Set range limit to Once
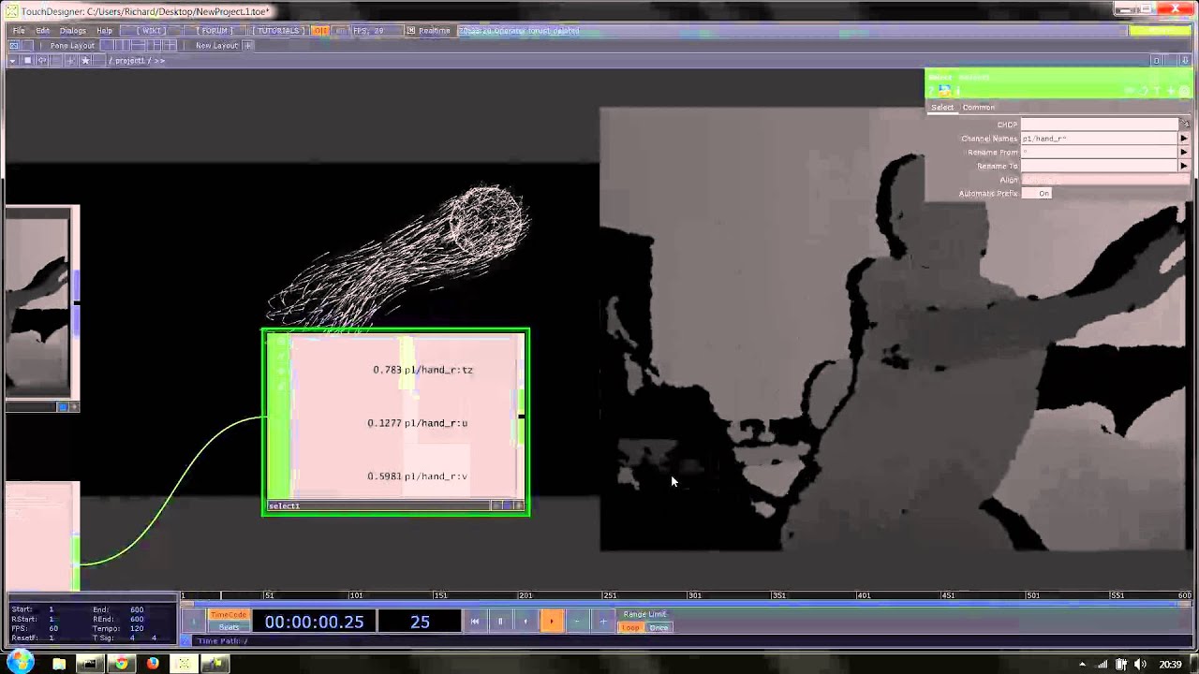This screenshot has height=674, width=1199. (659, 627)
